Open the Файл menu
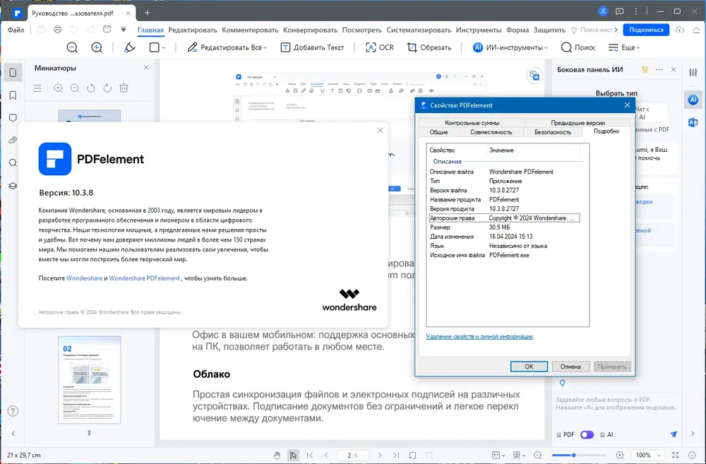 click(x=16, y=30)
